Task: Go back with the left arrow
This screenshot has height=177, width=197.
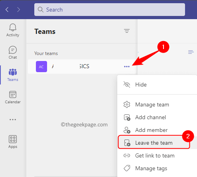Action: pyautogui.click(x=7, y=10)
